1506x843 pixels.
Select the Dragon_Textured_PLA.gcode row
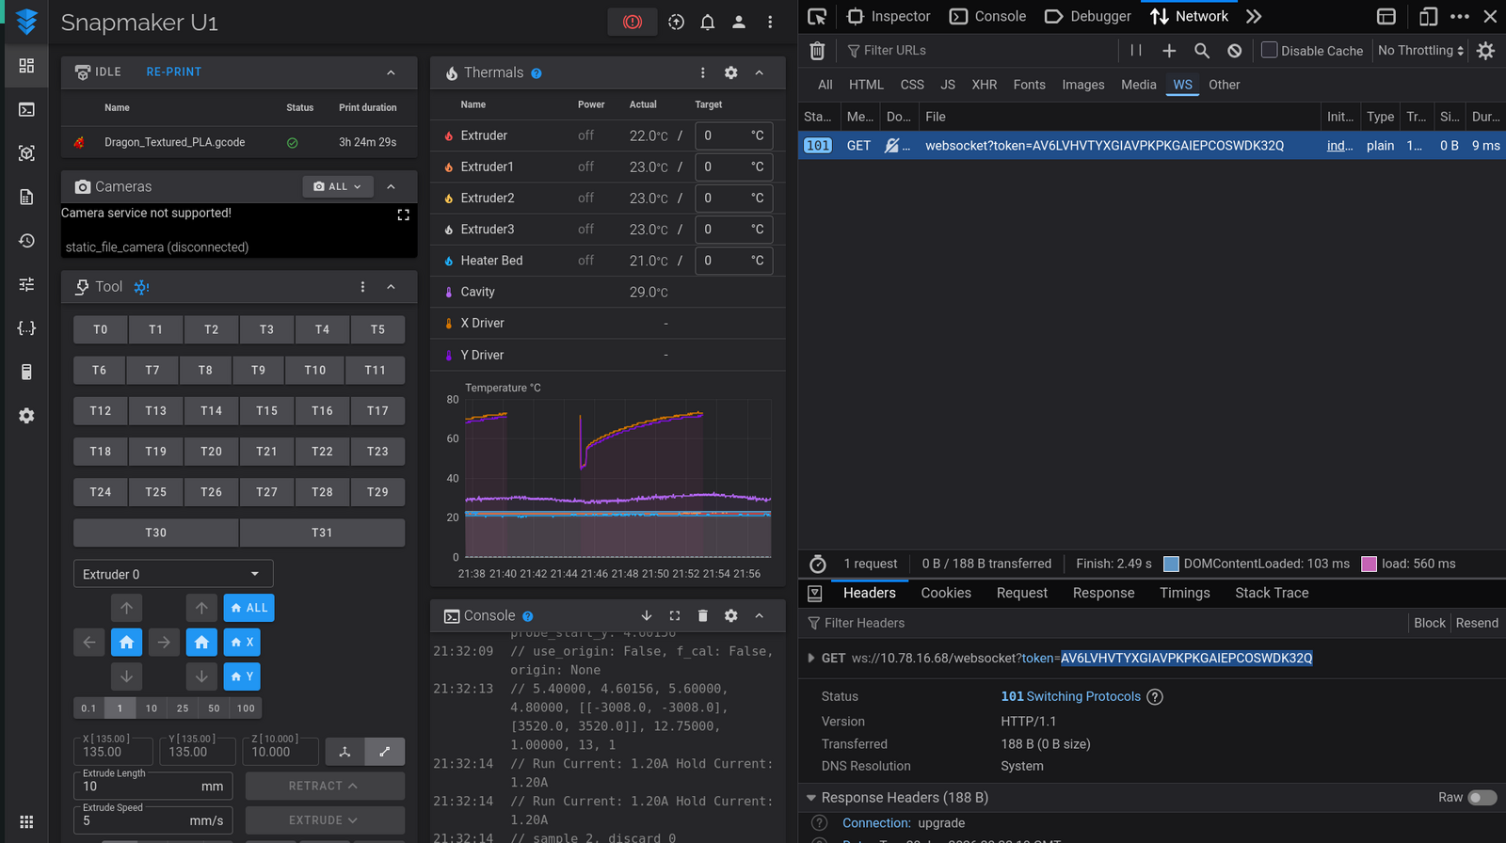click(x=239, y=142)
